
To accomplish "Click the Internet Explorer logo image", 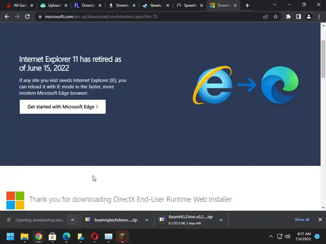I will [212, 85].
